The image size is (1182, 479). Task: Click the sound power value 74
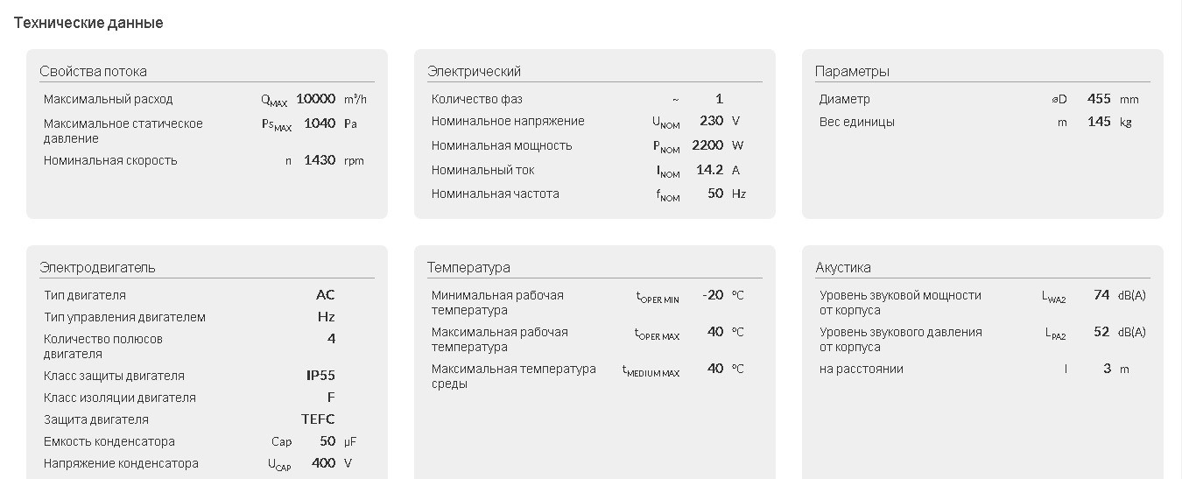1102,295
